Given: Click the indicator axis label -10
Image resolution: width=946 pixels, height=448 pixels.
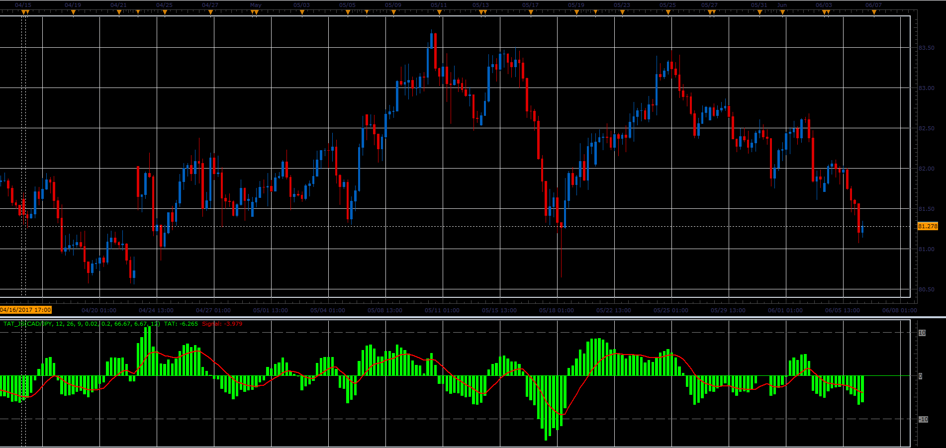Looking at the screenshot, I should (923, 419).
